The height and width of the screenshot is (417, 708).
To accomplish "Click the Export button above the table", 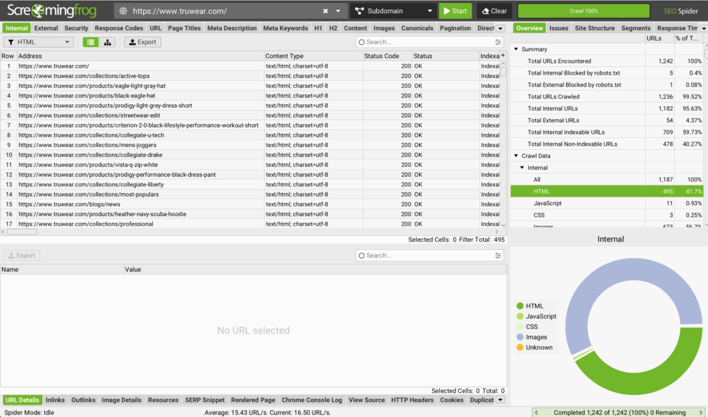I will click(142, 42).
